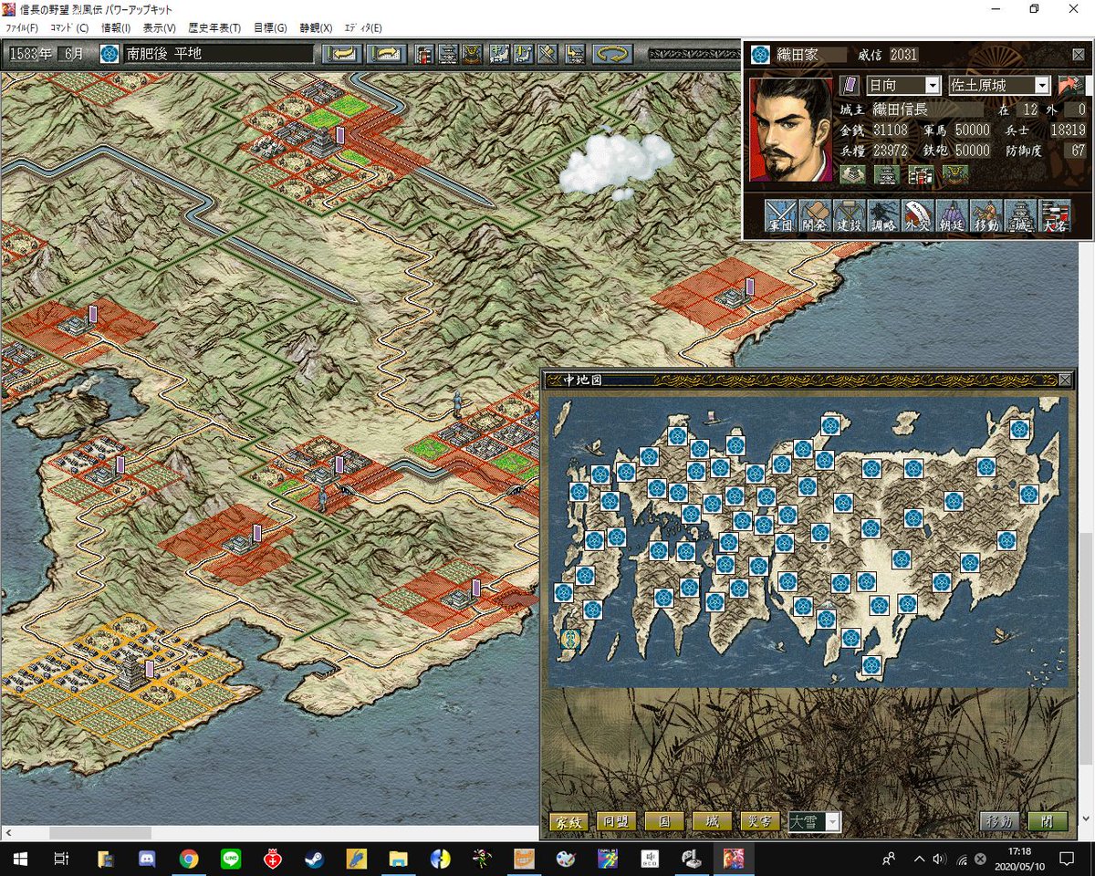This screenshot has height=876, width=1095.
Task: Click the large yellow-bordered castle on main map
Action: pos(132,673)
